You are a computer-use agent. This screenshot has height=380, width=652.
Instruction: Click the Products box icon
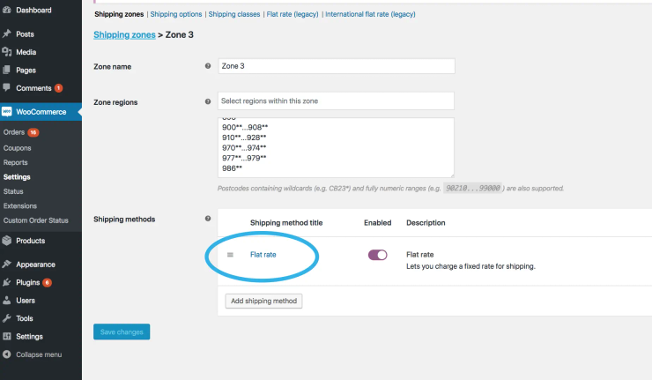7,241
